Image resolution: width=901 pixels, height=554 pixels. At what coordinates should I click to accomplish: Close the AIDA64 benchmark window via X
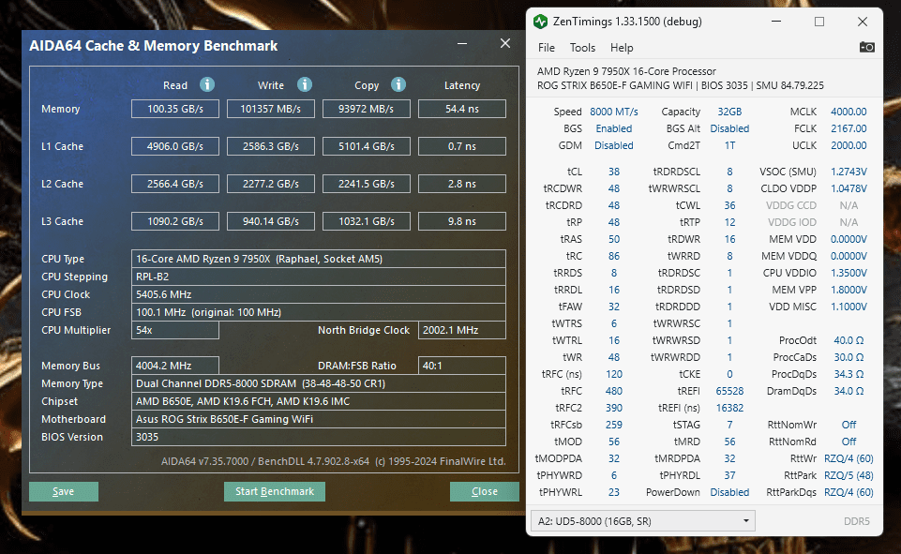tap(505, 44)
